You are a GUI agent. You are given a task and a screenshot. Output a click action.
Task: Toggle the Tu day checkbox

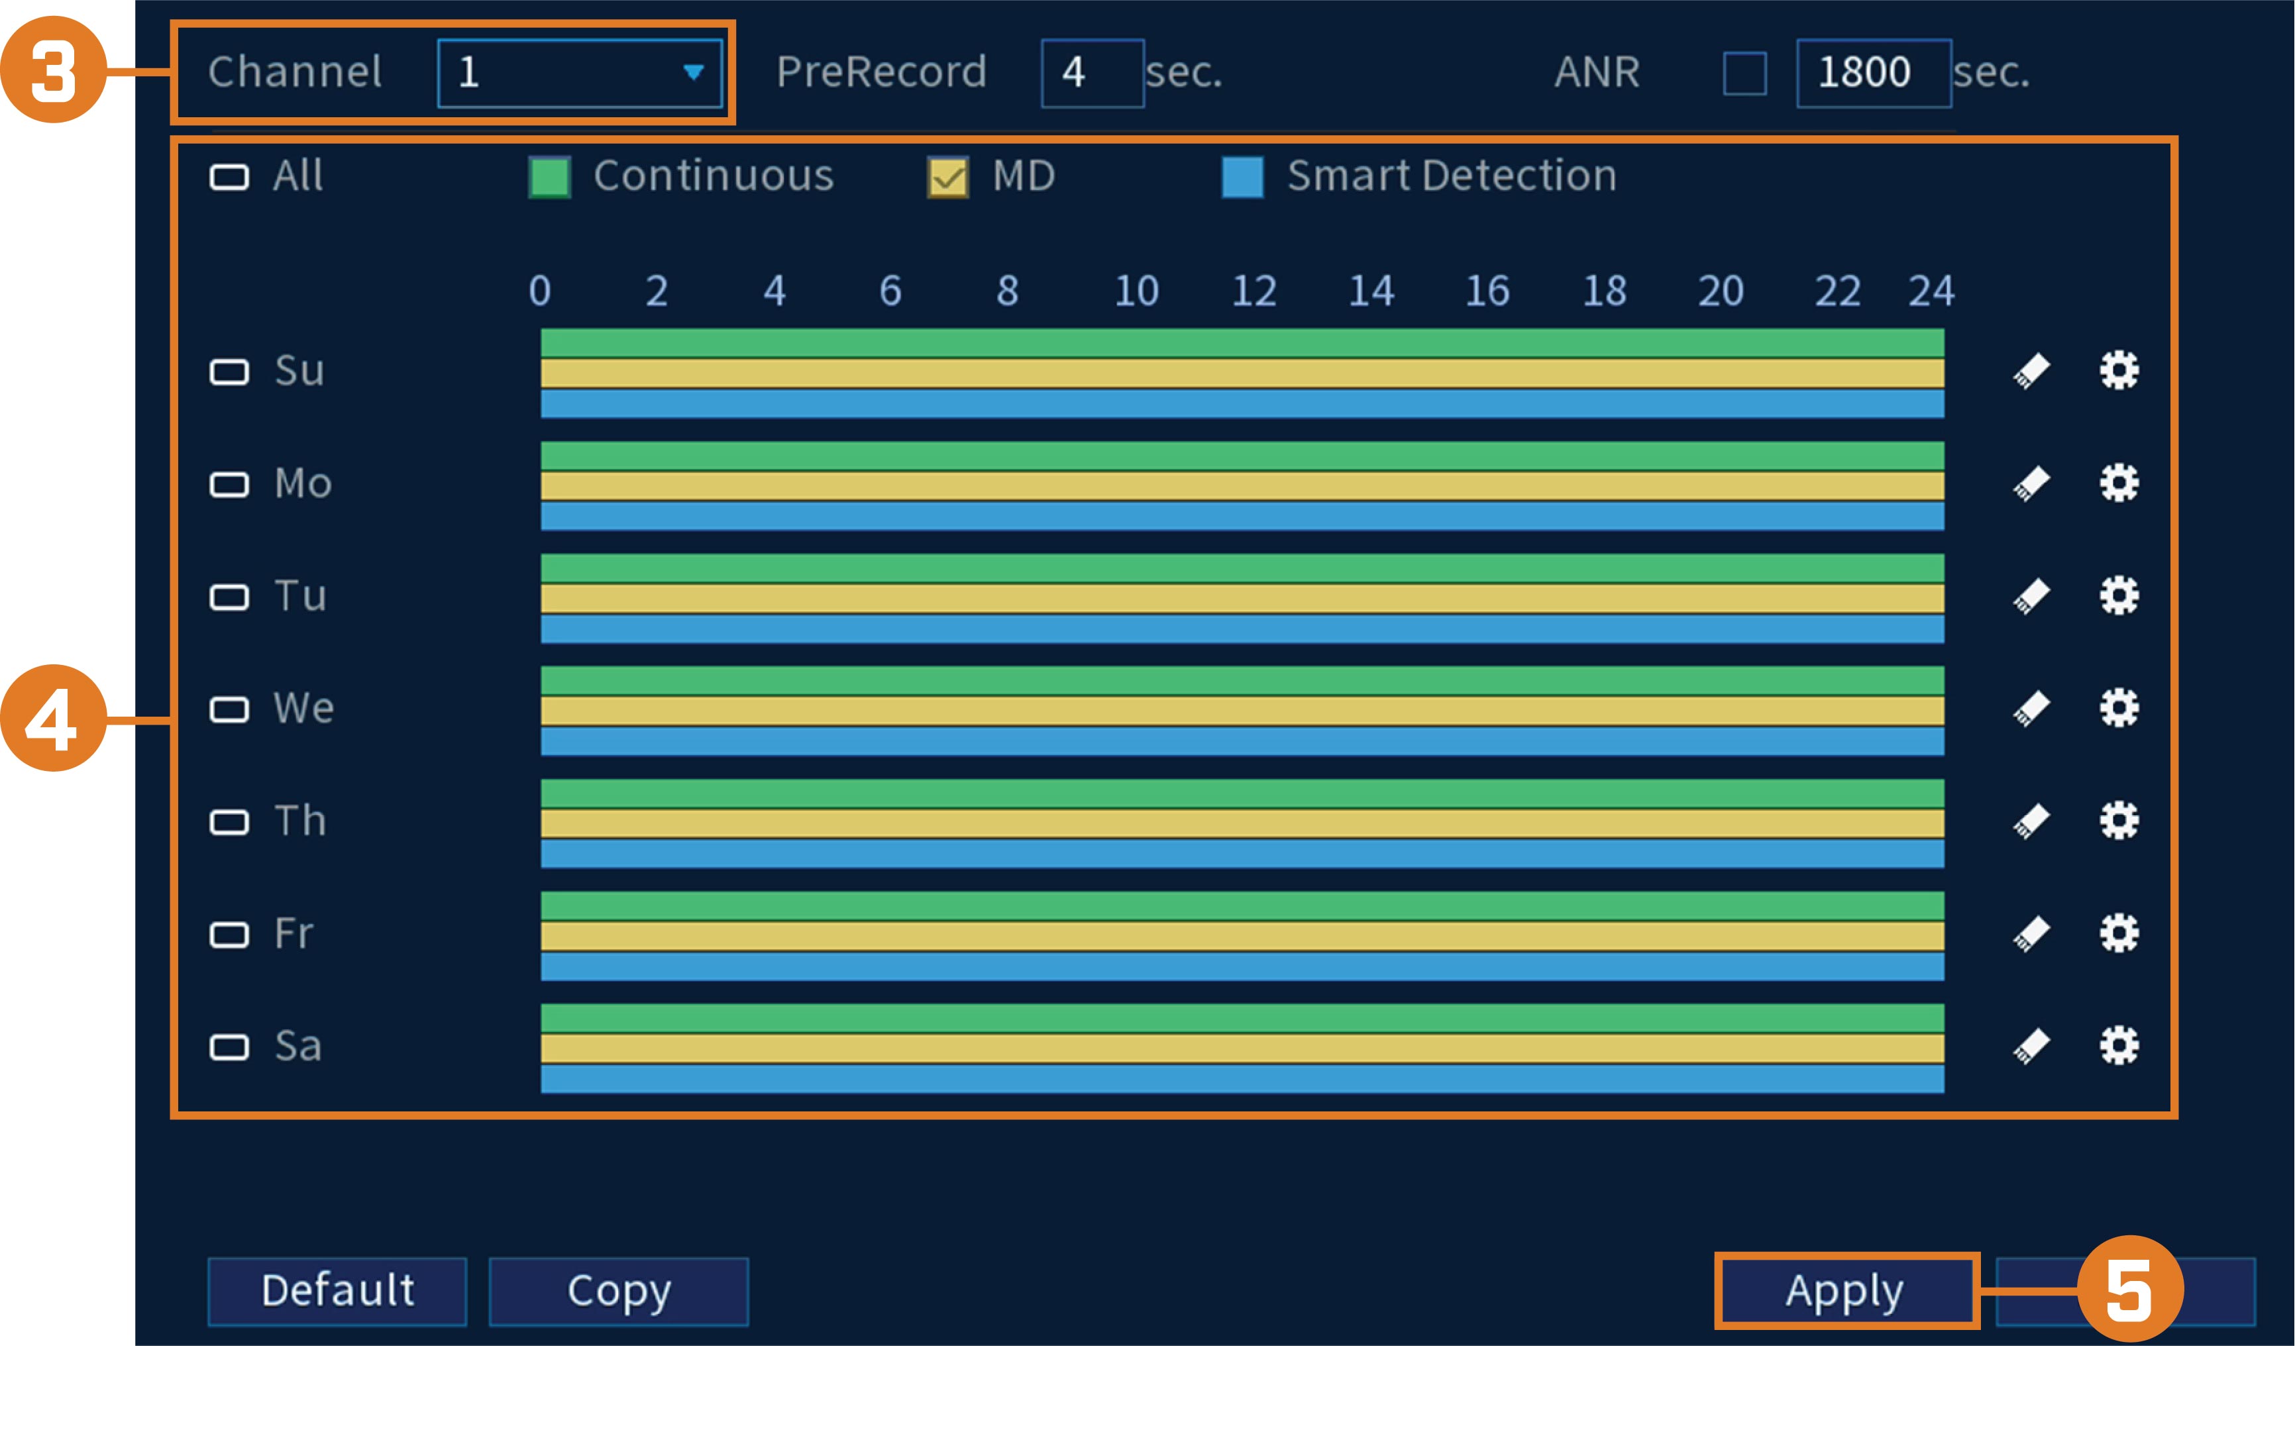click(229, 597)
